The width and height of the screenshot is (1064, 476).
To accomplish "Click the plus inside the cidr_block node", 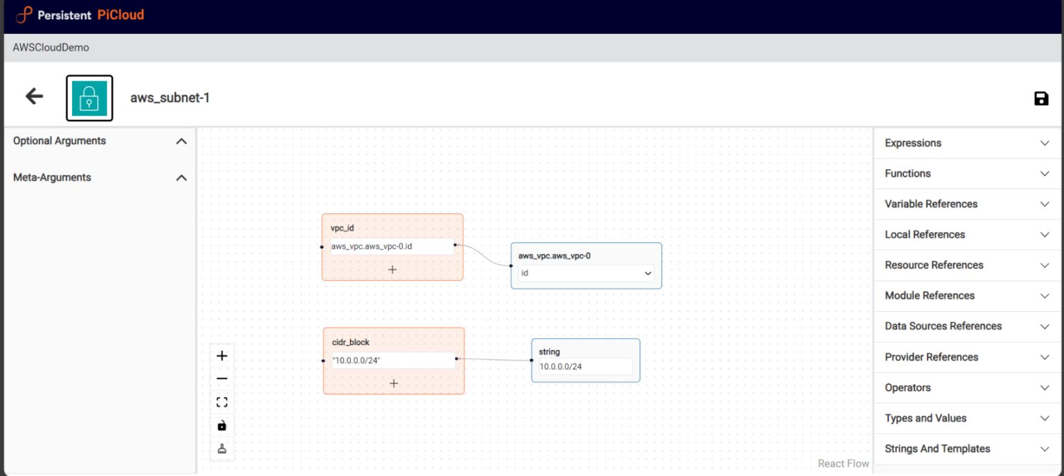I will 393,382.
